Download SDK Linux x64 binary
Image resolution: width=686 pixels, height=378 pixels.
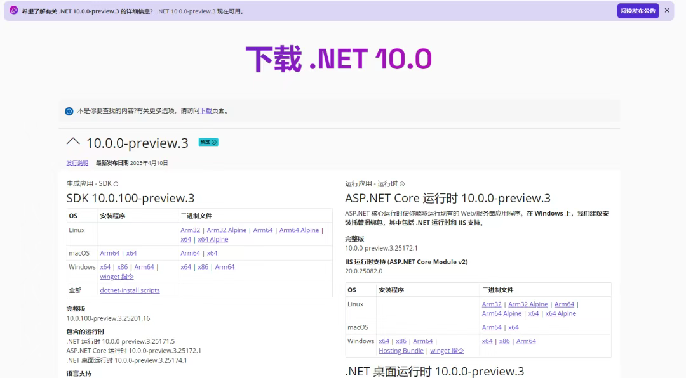186,240
